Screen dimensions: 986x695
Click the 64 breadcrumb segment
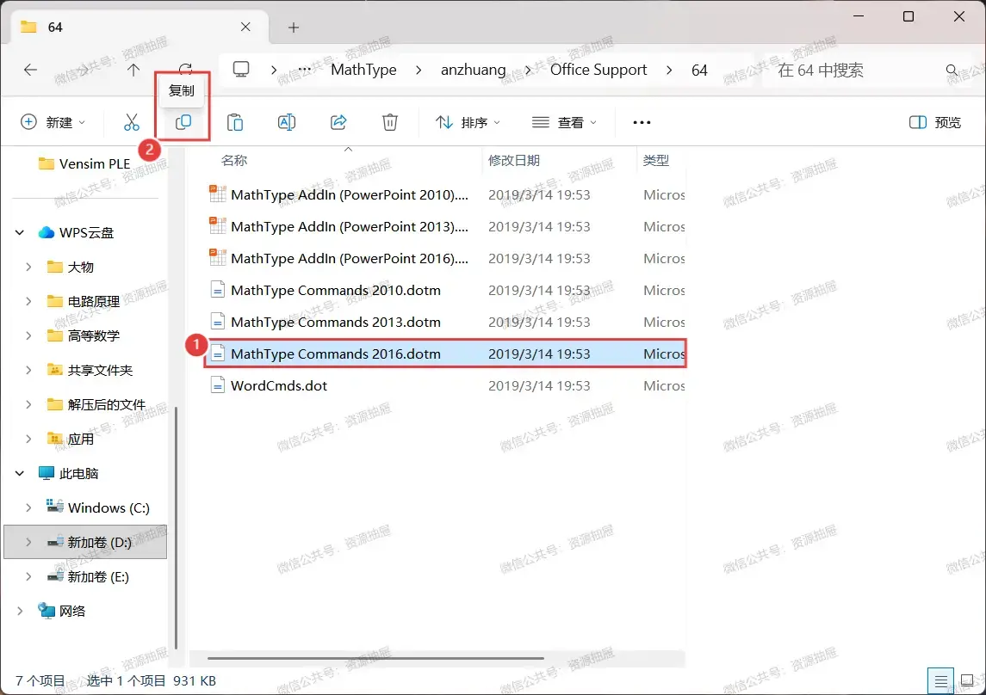[x=699, y=70]
